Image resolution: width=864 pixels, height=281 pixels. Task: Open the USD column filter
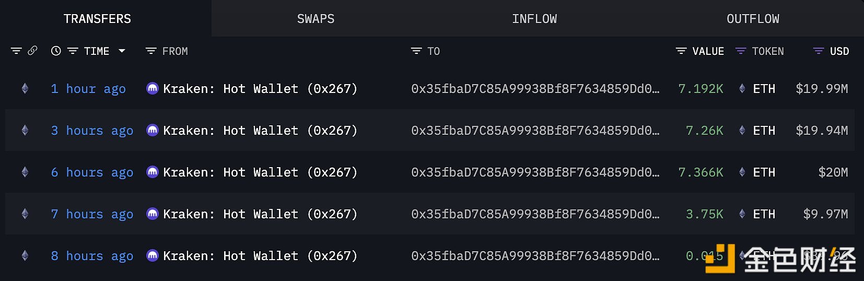tap(819, 51)
